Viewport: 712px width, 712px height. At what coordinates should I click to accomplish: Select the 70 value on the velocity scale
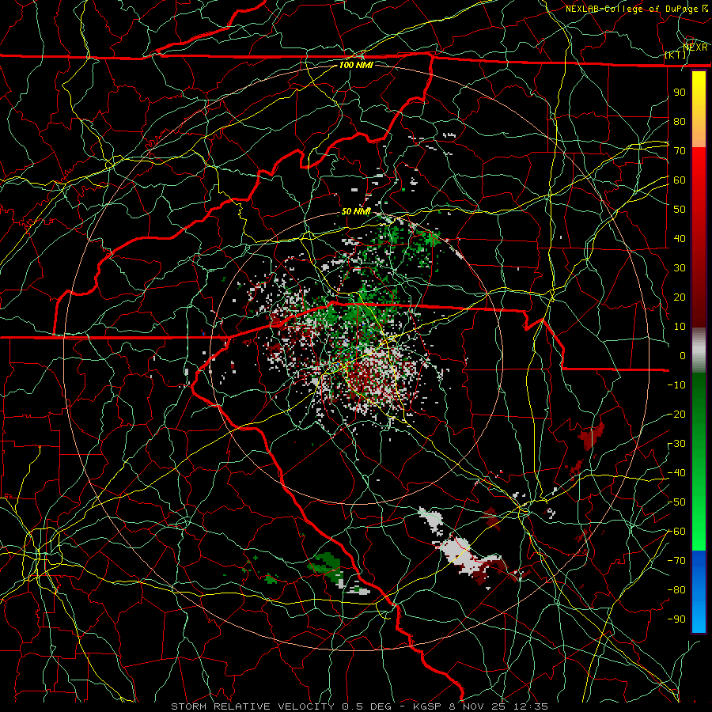[680, 151]
